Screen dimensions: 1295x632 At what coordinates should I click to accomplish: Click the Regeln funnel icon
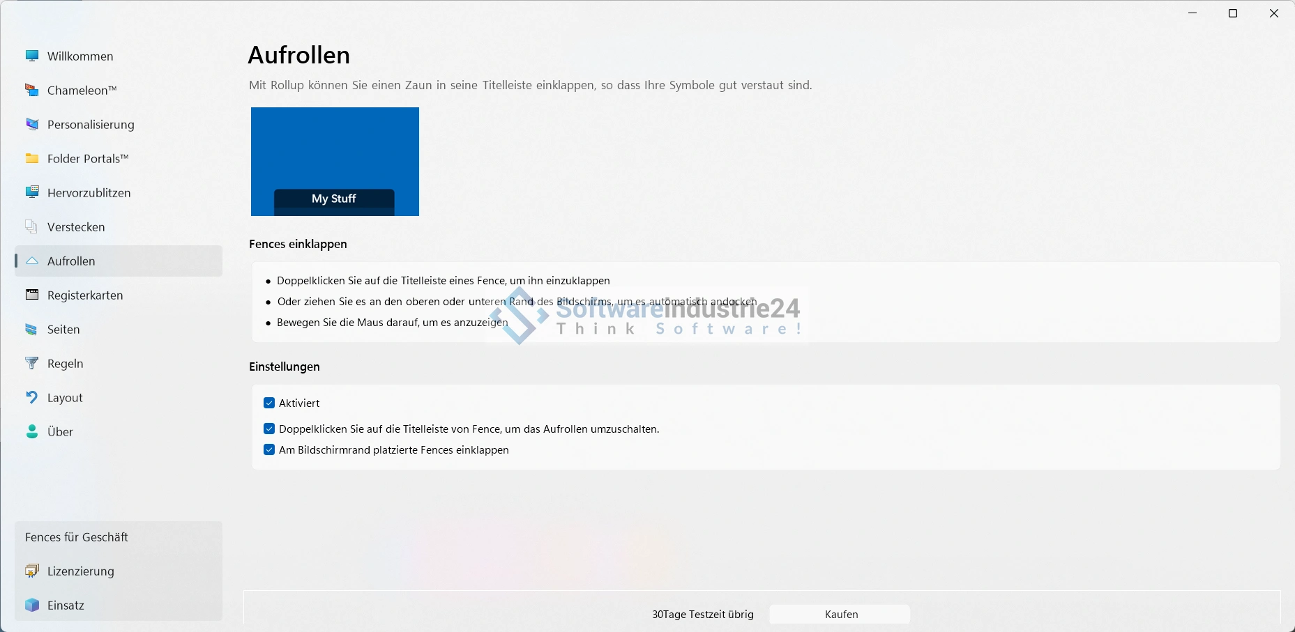coord(32,364)
